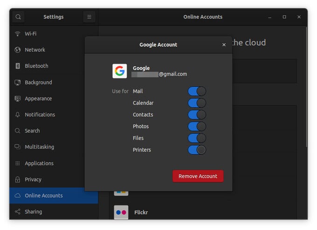Image resolution: width=317 pixels, height=230 pixels.
Task: Maximize the Settings window
Action: coord(284,17)
